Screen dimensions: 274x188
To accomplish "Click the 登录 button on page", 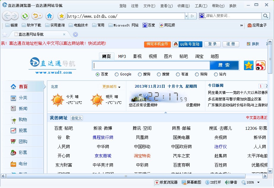I will (212, 44).
